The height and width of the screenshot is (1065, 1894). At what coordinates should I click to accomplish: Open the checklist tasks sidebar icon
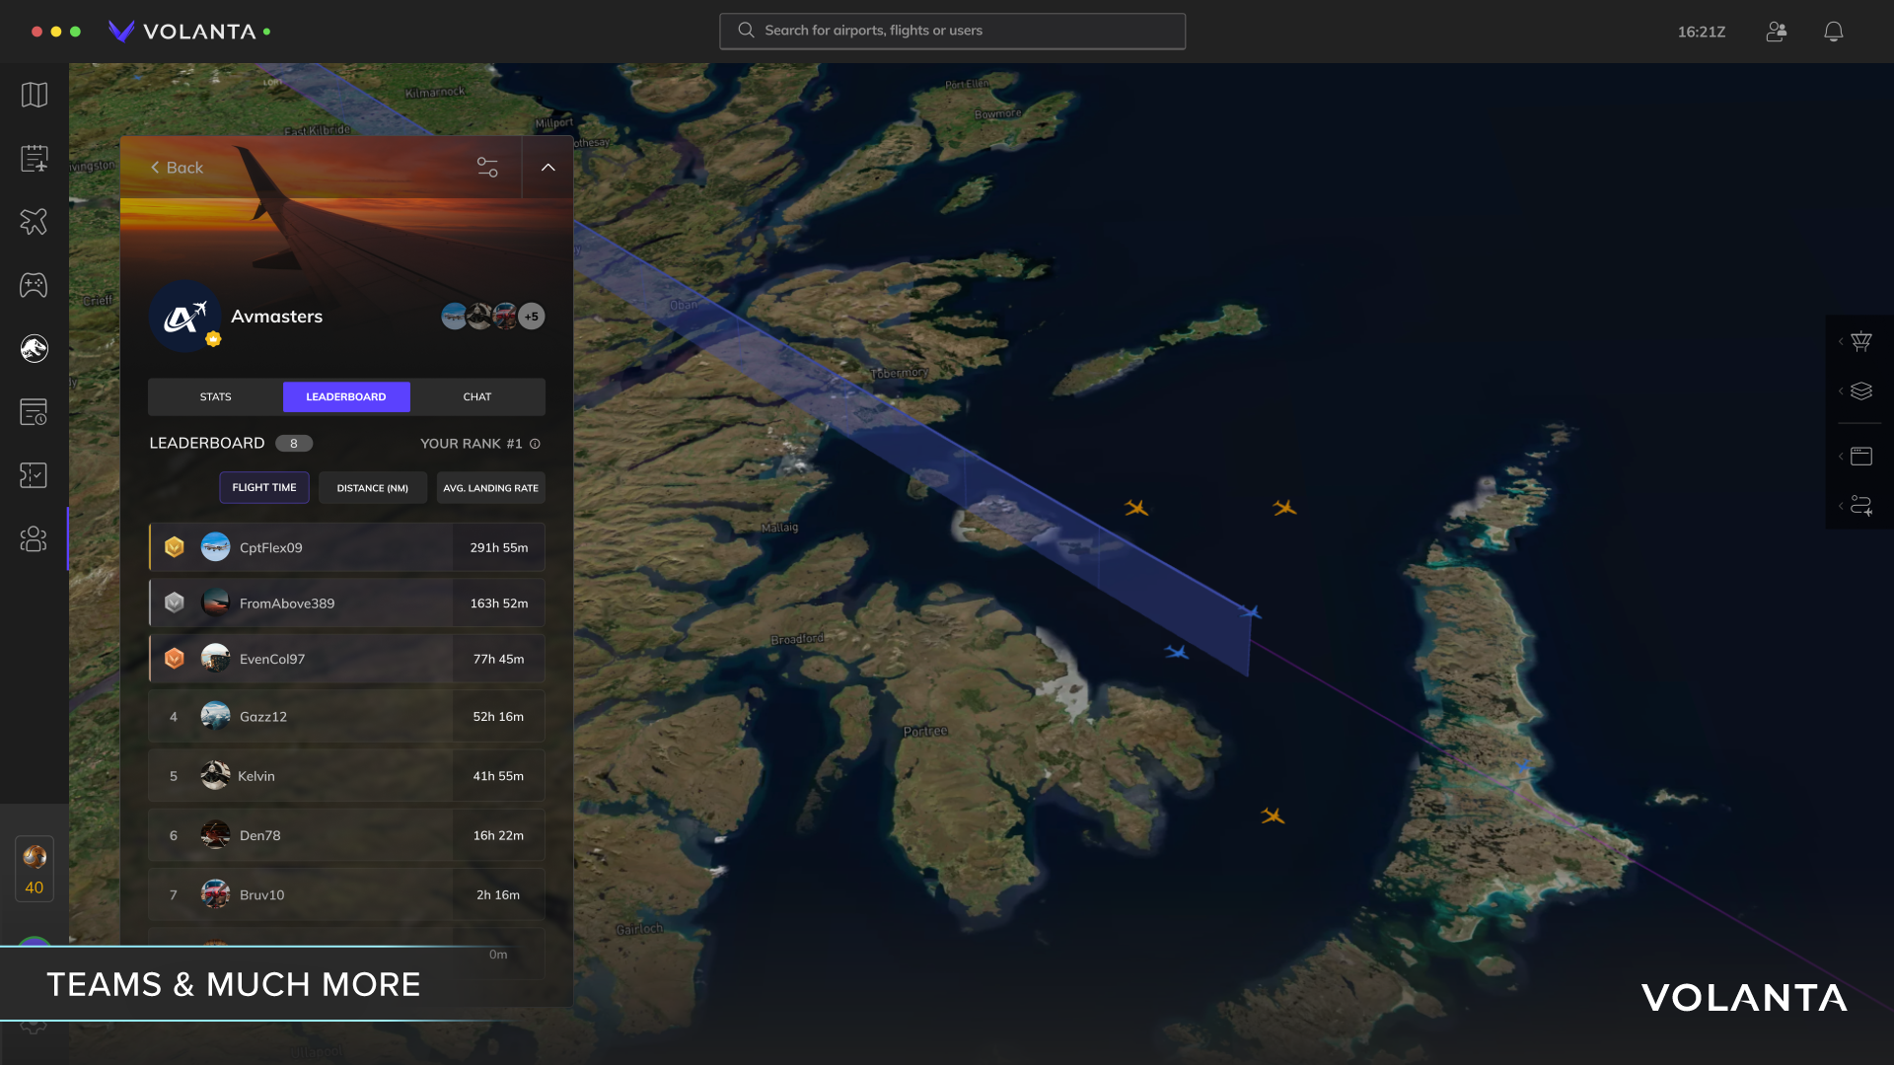(x=35, y=475)
